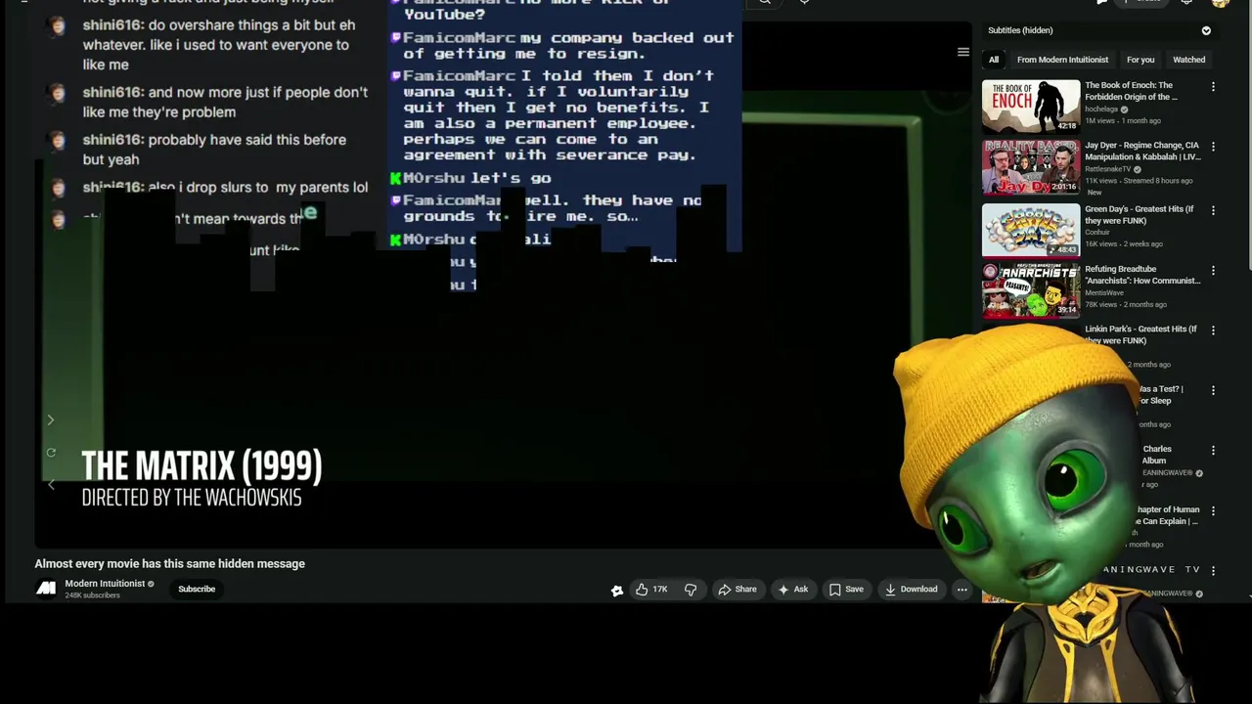
Task: Open The Book of Enoch video title
Action: [1132, 91]
